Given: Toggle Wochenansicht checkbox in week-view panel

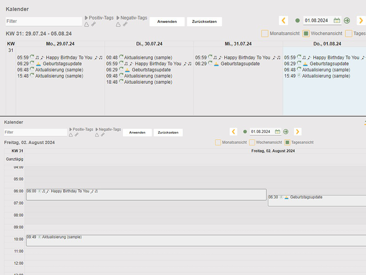Looking at the screenshot, I should [306, 33].
